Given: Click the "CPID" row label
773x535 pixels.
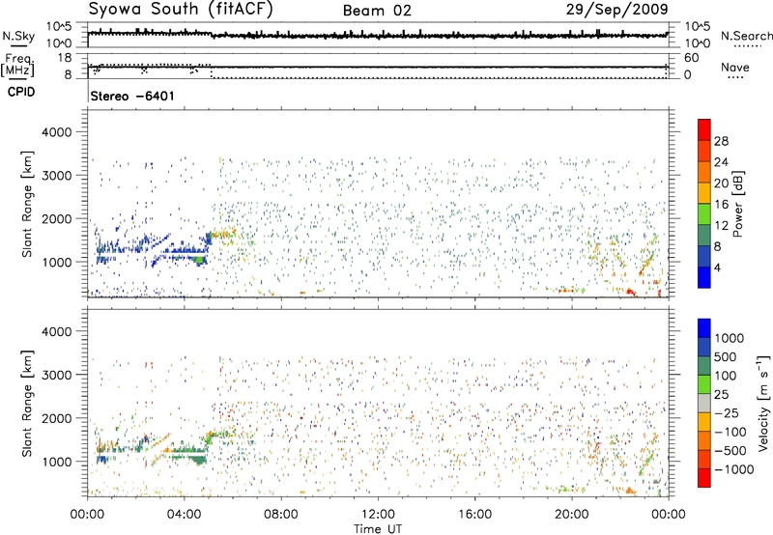Looking at the screenshot, I should (21, 92).
